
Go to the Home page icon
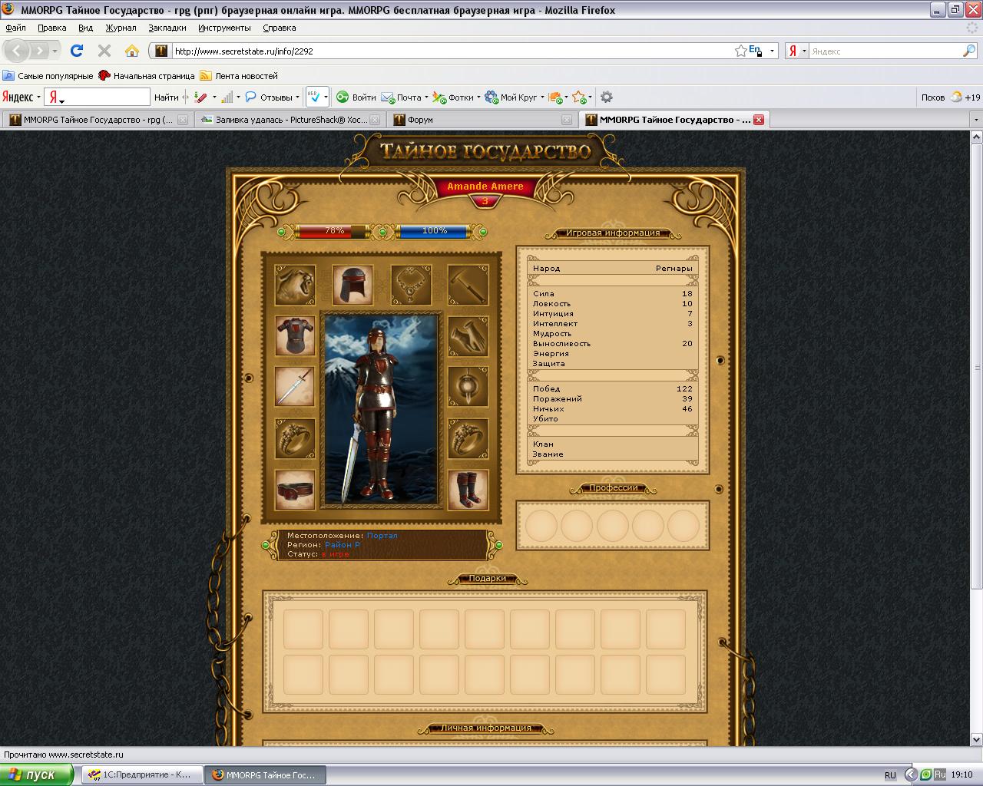click(x=132, y=51)
